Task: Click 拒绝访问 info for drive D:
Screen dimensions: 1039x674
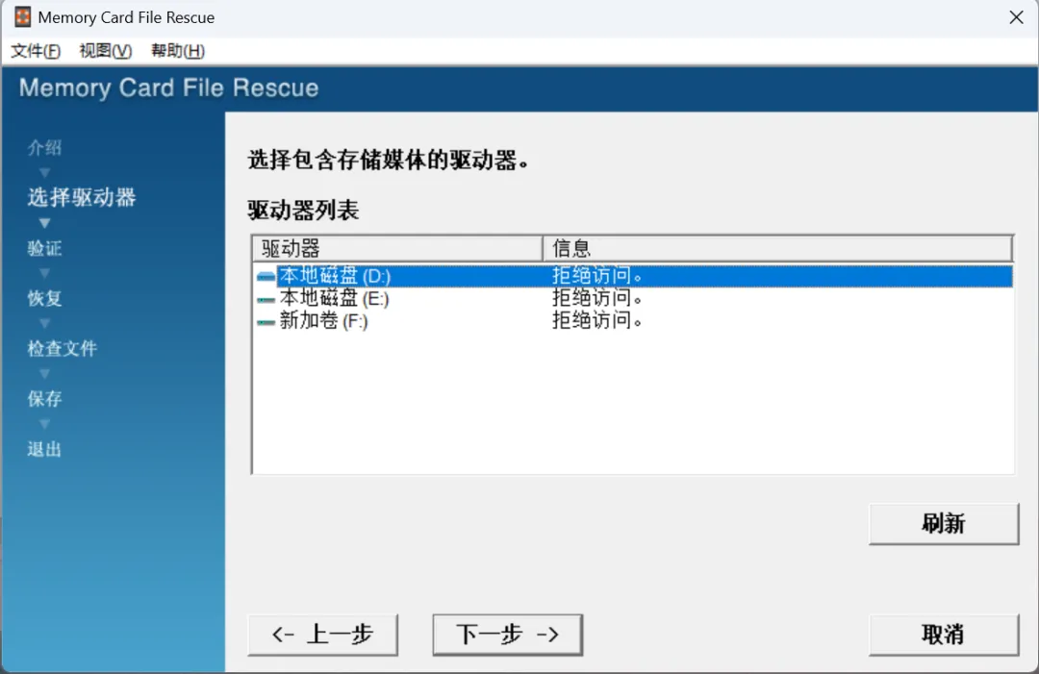Action: [597, 276]
